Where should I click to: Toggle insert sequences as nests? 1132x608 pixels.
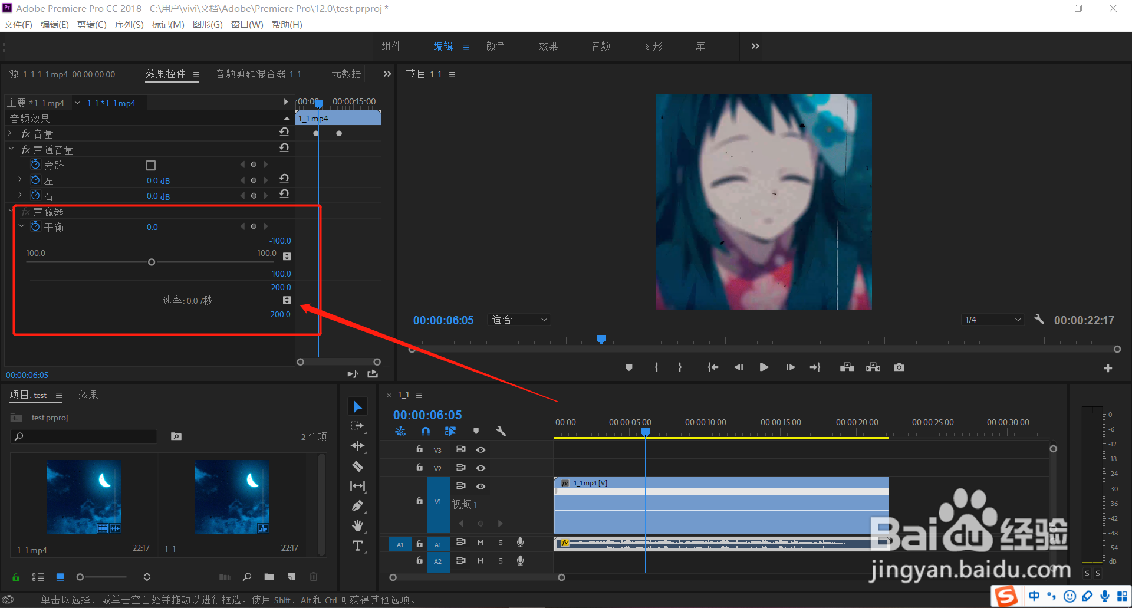tap(400, 431)
